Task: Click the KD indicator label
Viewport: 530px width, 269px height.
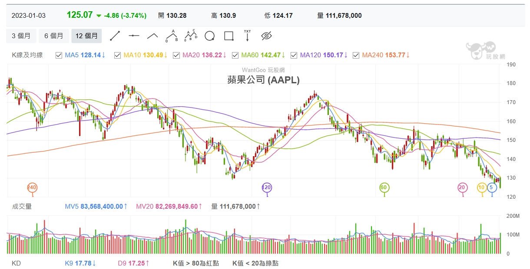Action: pyautogui.click(x=16, y=263)
